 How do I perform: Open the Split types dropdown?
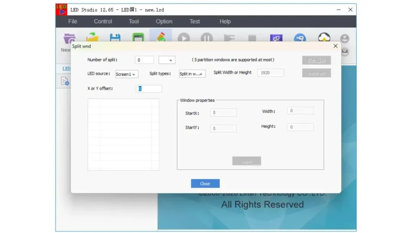[192, 74]
